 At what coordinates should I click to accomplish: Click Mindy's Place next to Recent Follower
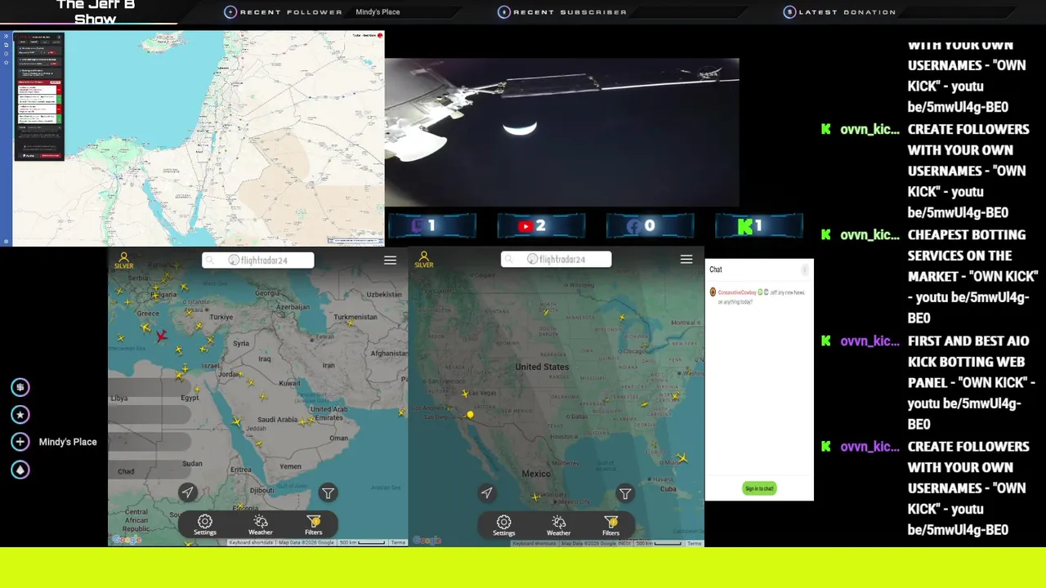pyautogui.click(x=378, y=12)
